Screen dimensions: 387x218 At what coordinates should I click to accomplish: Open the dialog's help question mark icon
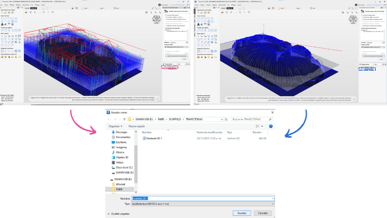coord(270,126)
